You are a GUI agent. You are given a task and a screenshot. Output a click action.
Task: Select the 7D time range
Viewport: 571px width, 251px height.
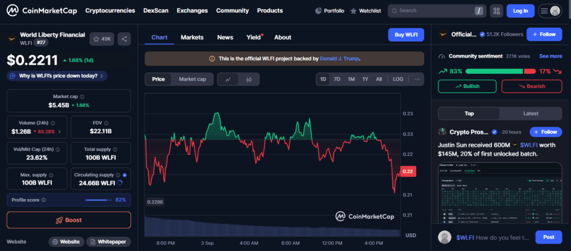click(x=337, y=79)
